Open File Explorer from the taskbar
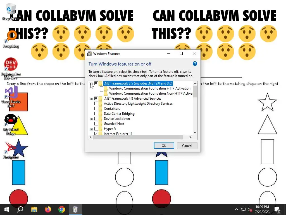Image resolution: width=286 pixels, height=215 pixels. (x=34, y=209)
